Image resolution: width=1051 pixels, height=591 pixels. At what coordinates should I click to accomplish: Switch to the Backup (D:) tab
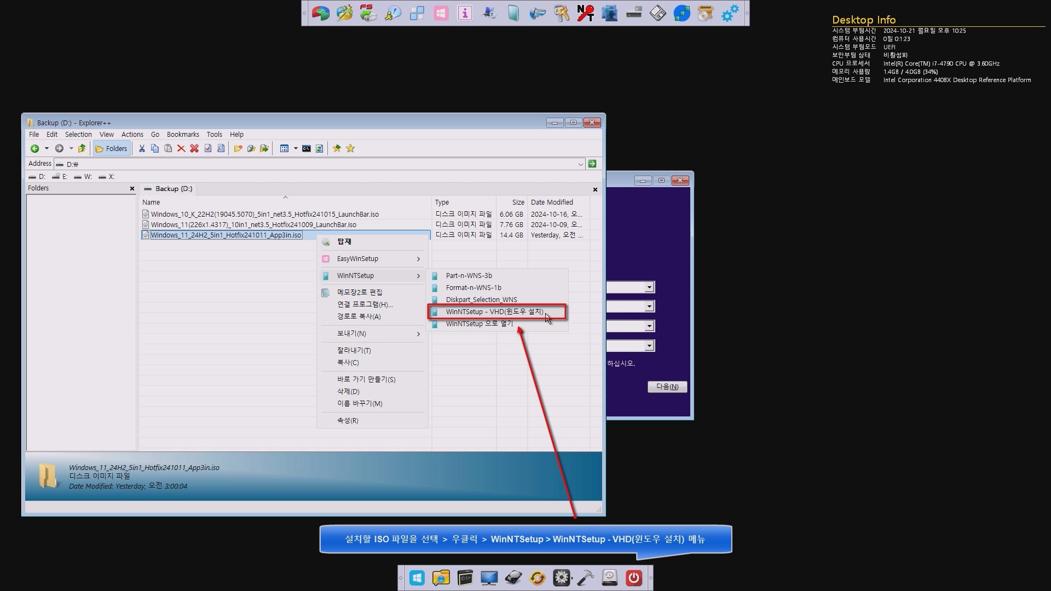click(x=169, y=189)
